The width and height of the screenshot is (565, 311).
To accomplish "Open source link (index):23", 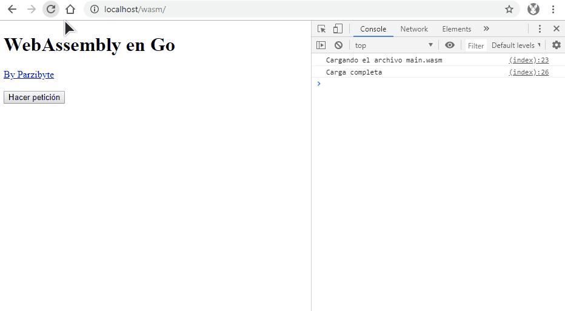I will click(529, 60).
